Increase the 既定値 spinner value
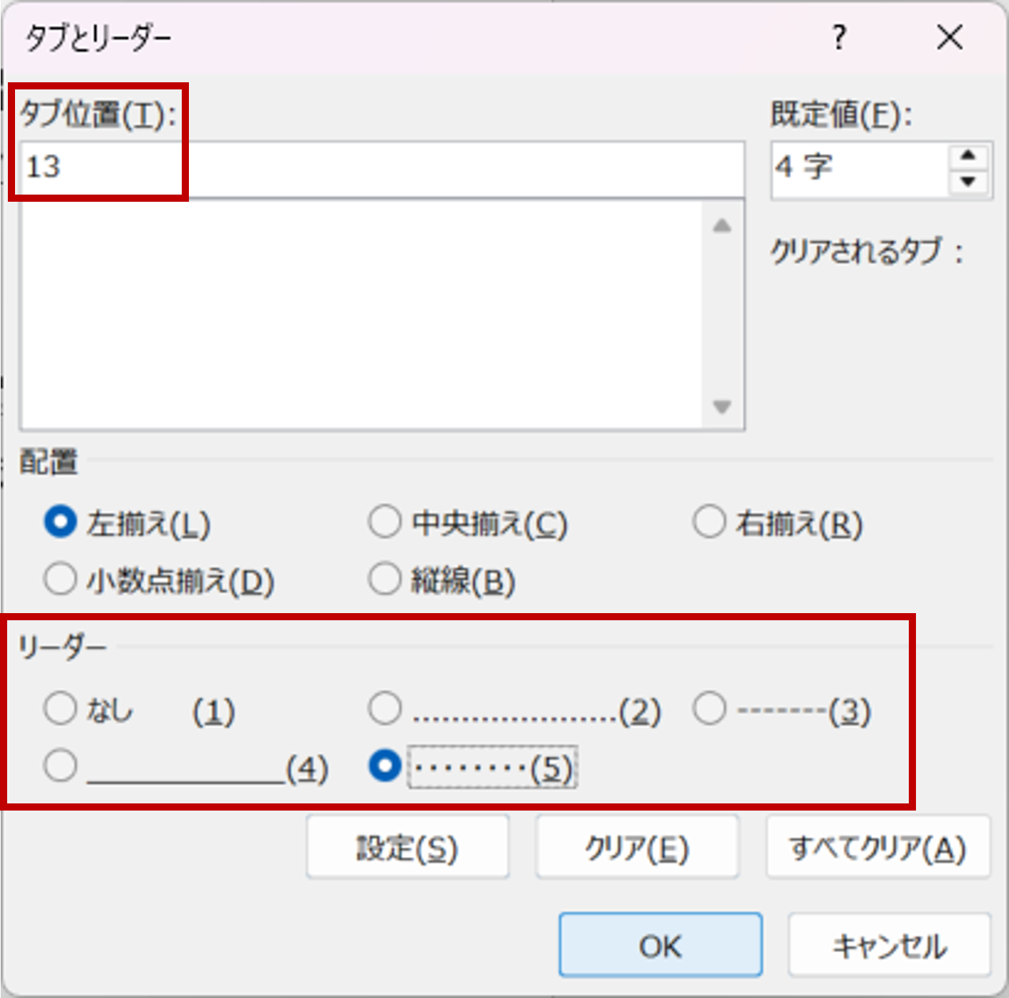The image size is (1009, 998). point(968,156)
